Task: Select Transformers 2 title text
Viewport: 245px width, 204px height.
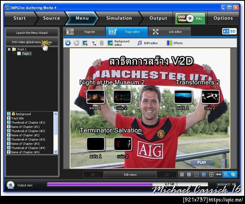Action: tap(198, 83)
